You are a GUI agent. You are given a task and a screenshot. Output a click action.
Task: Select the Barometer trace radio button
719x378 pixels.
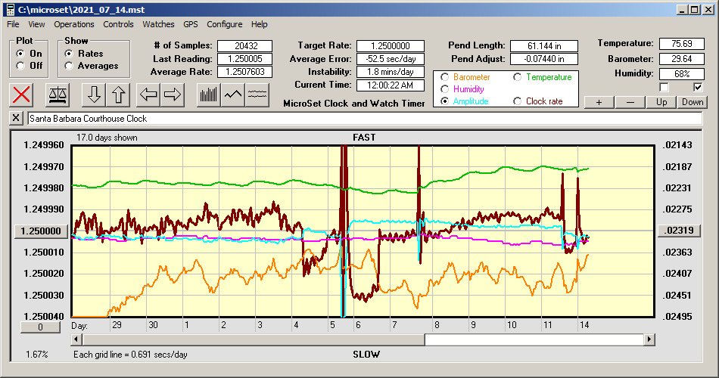444,77
